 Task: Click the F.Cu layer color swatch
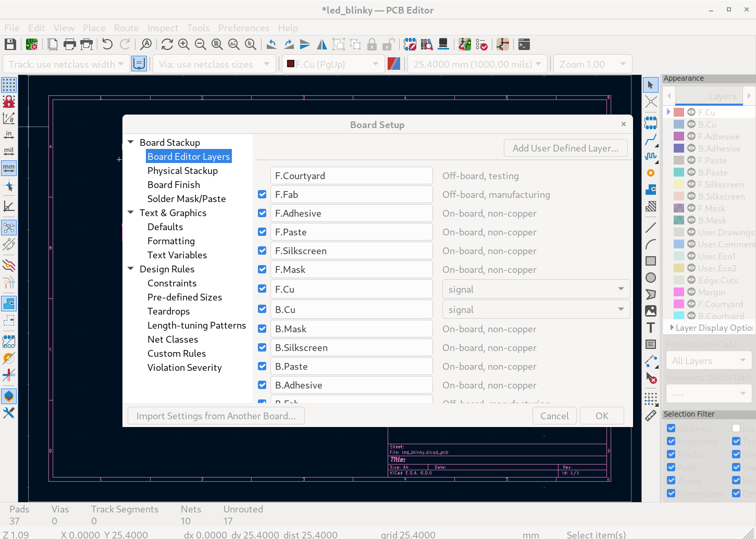pyautogui.click(x=679, y=112)
